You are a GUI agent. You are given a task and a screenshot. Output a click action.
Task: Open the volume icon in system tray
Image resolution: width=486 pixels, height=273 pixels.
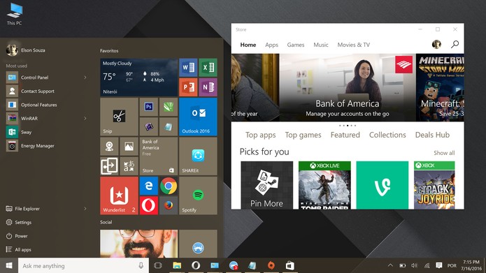(x=415, y=265)
